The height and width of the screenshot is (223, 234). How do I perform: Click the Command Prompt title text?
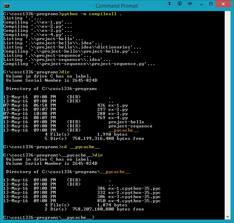pos(116,6)
